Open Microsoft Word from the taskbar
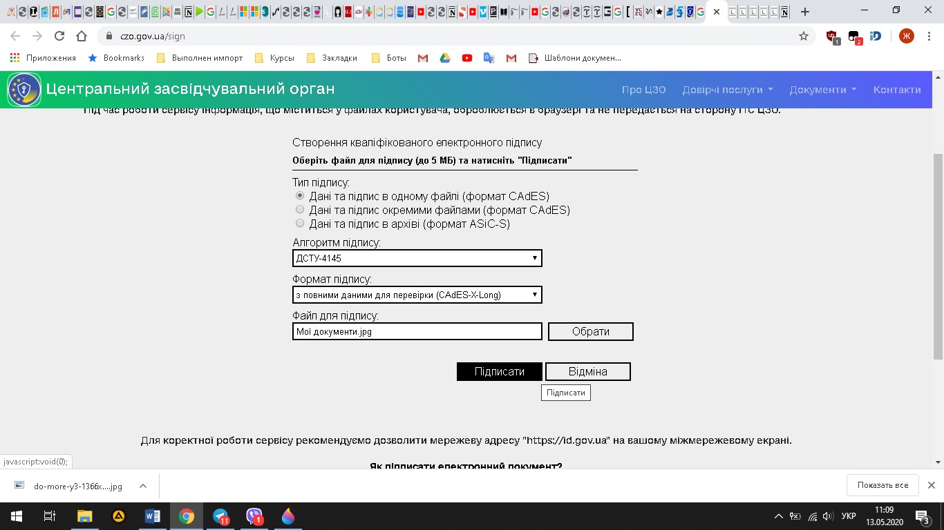This screenshot has width=944, height=530. point(153,516)
